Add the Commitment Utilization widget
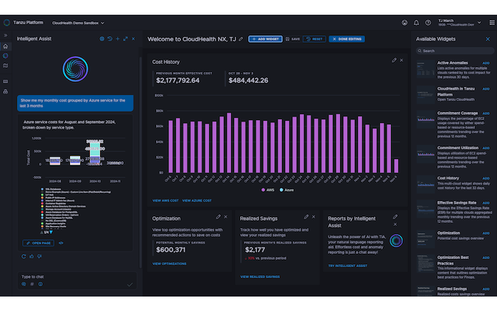Image resolution: width=497 pixels, height=312 pixels. pyautogui.click(x=486, y=148)
